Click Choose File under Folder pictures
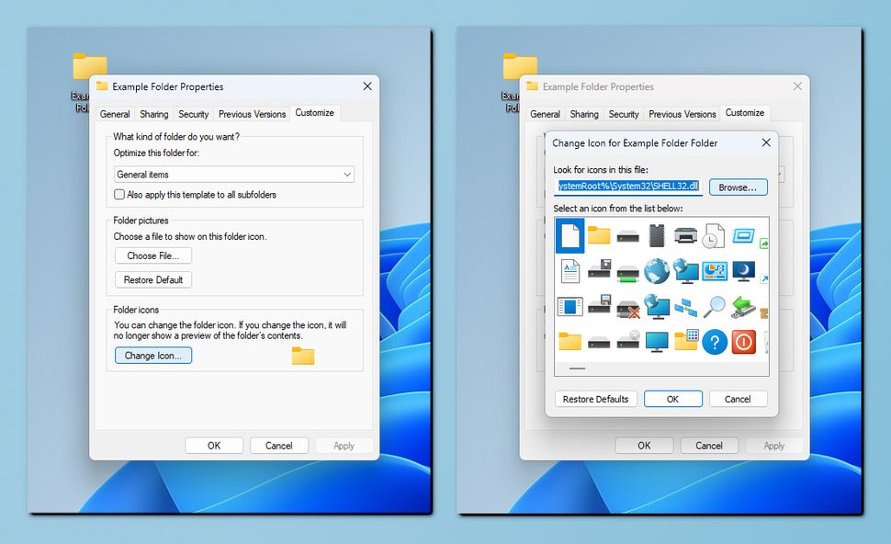The image size is (891, 544). coord(152,255)
